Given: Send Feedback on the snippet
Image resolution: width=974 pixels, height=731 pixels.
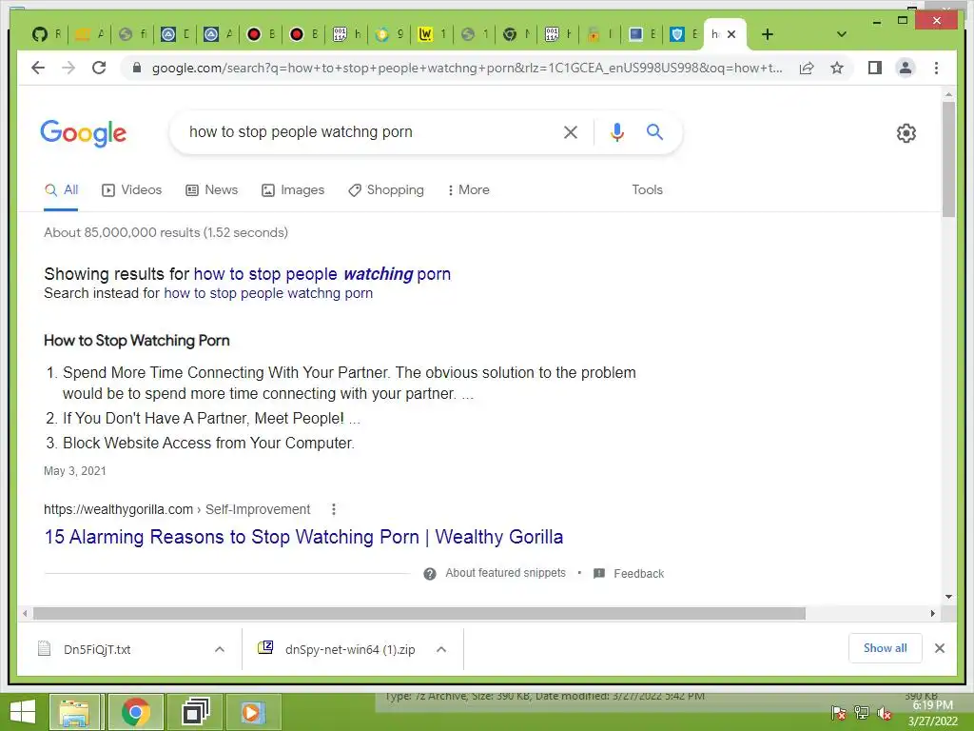Looking at the screenshot, I should tap(630, 574).
